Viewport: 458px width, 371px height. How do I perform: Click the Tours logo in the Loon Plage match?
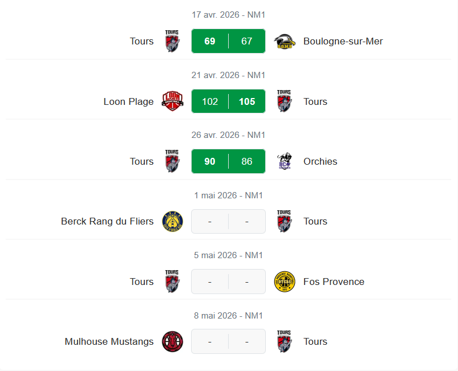284,101
